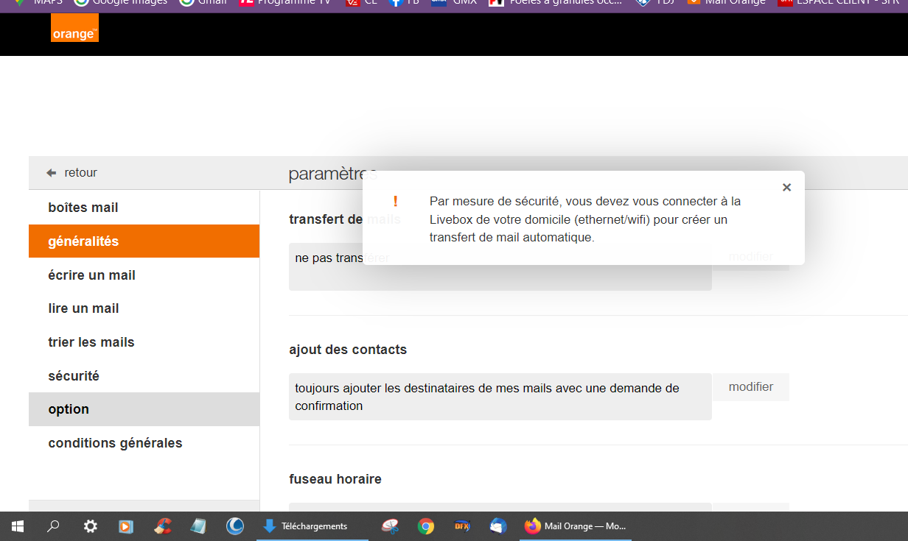
Task: Switch to Téléchargements window in the taskbar
Action: (312, 526)
